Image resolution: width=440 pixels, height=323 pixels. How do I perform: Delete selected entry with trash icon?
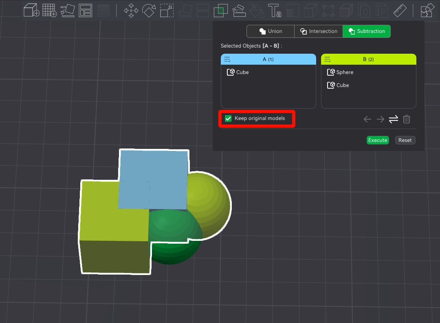click(x=407, y=119)
